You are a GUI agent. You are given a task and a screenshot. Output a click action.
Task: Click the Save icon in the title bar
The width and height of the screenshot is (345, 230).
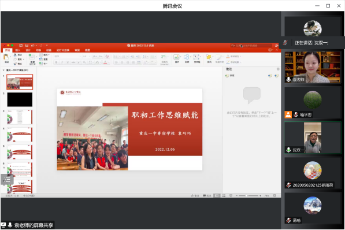27,45
